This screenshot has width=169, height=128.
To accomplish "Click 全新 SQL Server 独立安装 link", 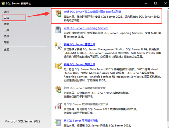I will tap(92, 12).
